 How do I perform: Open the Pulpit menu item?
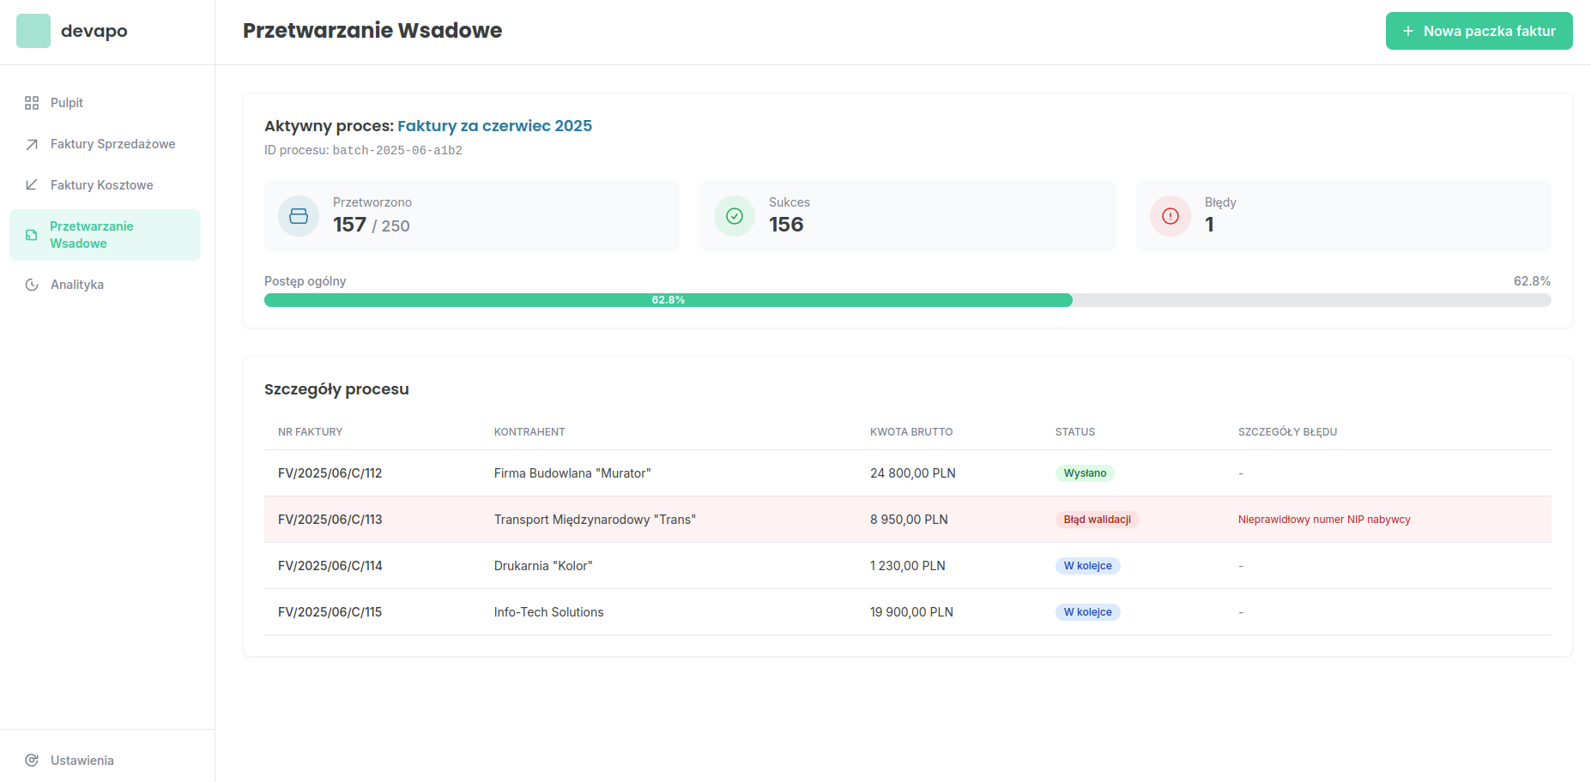click(x=105, y=103)
